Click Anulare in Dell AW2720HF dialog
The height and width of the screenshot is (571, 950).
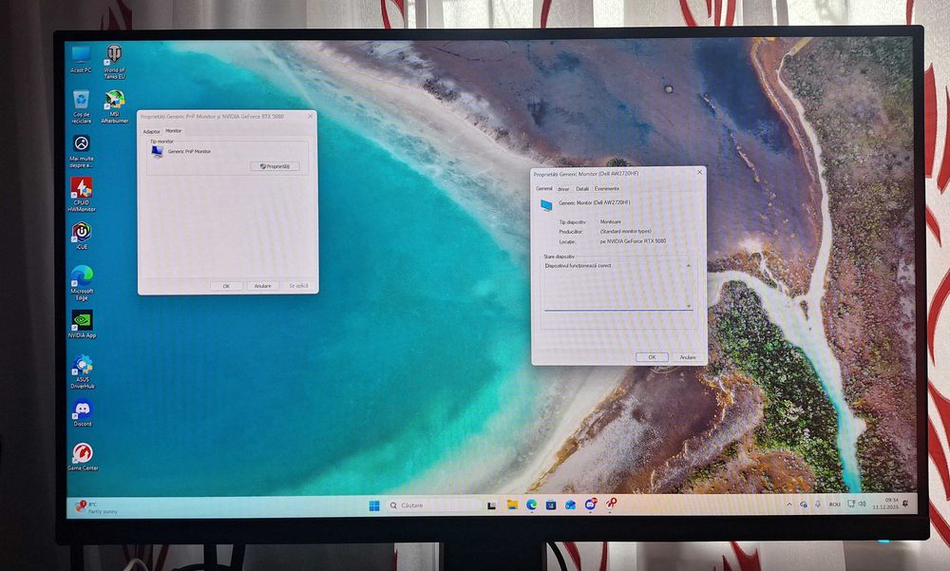pyautogui.click(x=688, y=357)
